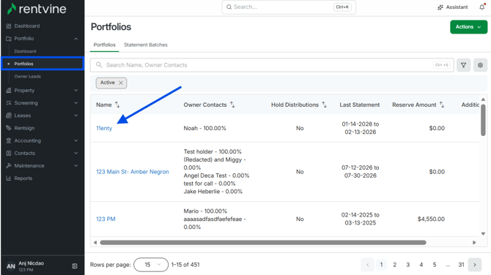Click the vertical table scrollbar thumb

coord(483,120)
